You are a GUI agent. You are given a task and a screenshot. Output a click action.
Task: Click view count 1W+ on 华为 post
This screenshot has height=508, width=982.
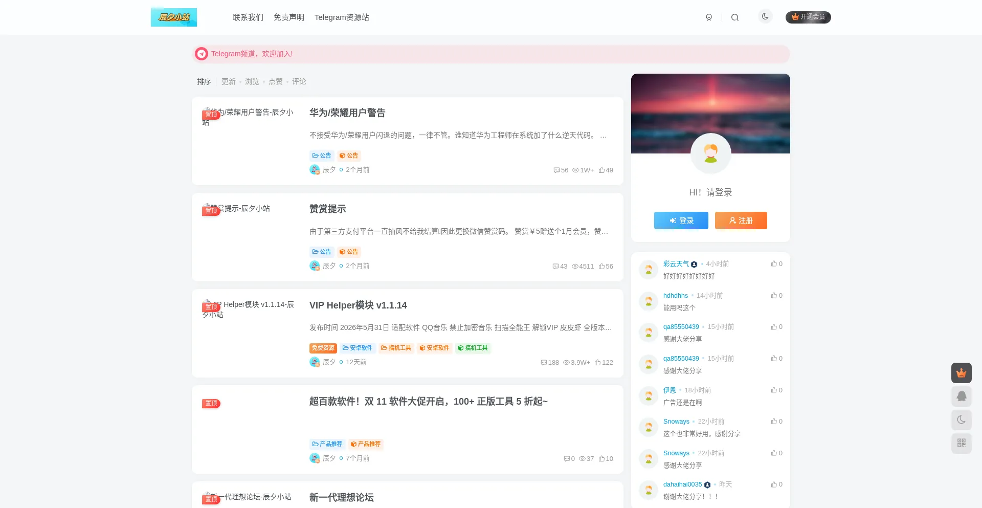click(583, 170)
